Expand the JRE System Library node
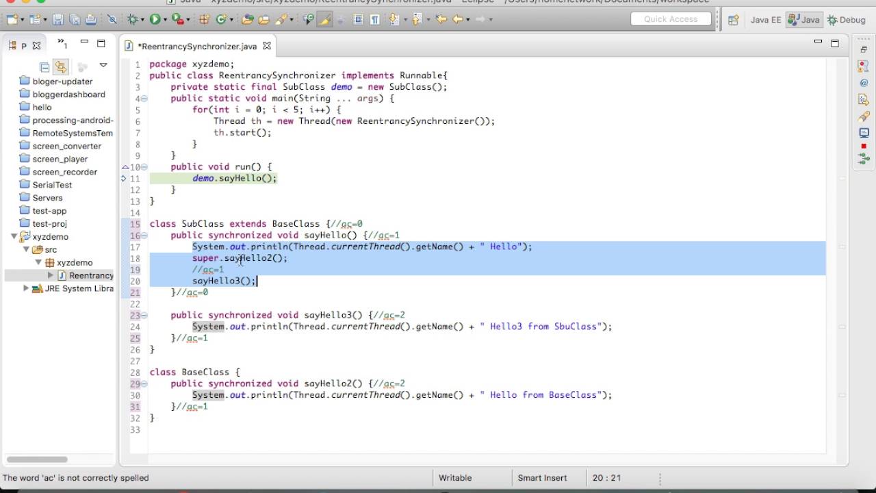This screenshot has width=876, height=493. point(26,288)
